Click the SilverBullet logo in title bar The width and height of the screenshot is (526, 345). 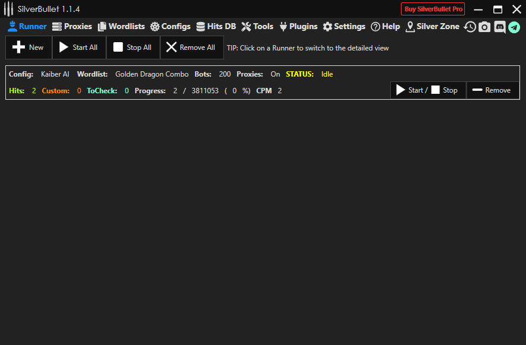8,9
